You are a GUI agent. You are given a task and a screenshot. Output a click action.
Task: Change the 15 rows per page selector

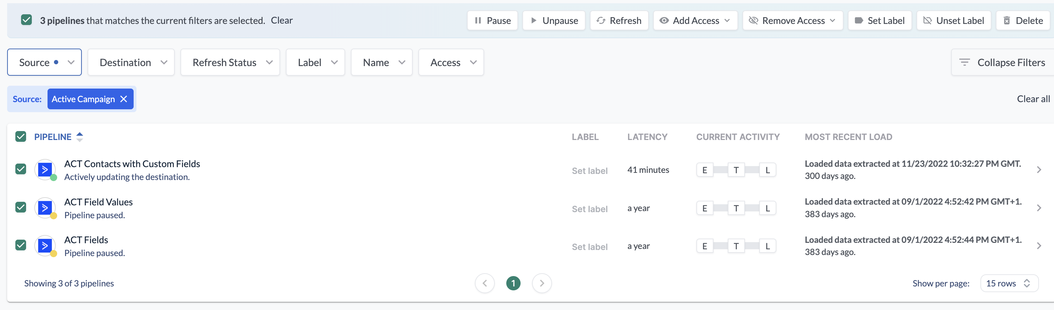pyautogui.click(x=1009, y=284)
